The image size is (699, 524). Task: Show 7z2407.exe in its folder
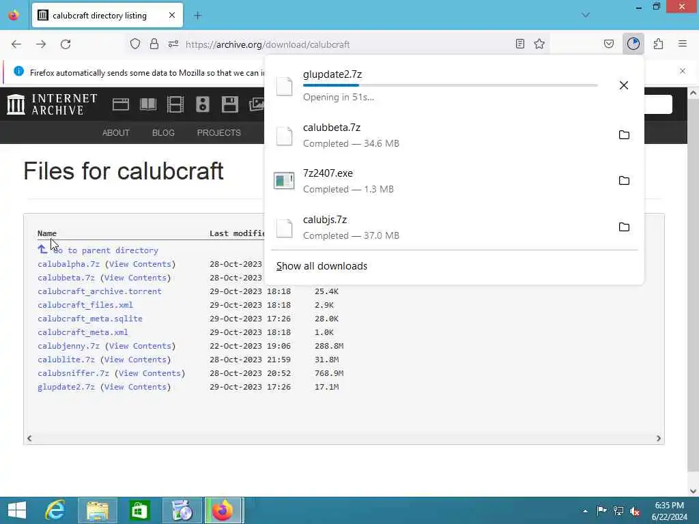pyautogui.click(x=624, y=180)
